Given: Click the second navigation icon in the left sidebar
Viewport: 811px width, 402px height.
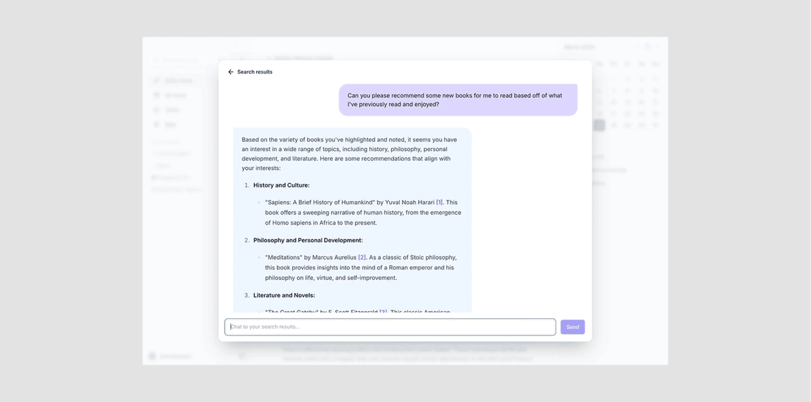Looking at the screenshot, I should coord(156,95).
